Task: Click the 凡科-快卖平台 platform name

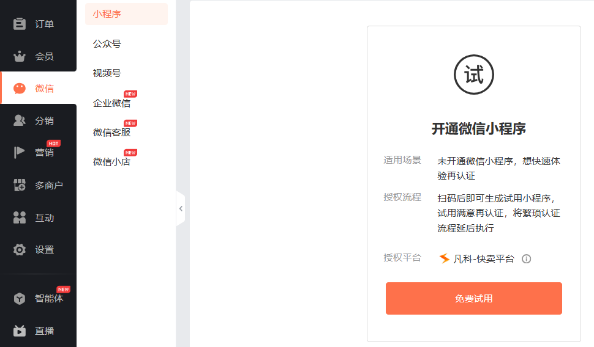Action: click(483, 259)
